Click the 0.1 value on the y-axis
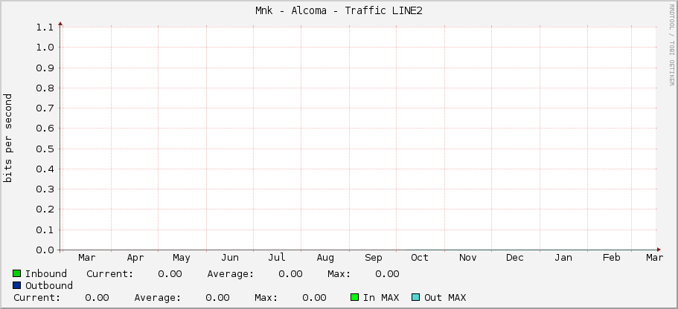 (45, 230)
